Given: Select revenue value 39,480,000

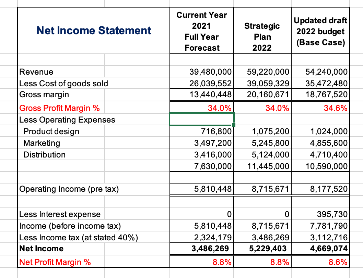Looking at the screenshot, I should pyautogui.click(x=210, y=72).
